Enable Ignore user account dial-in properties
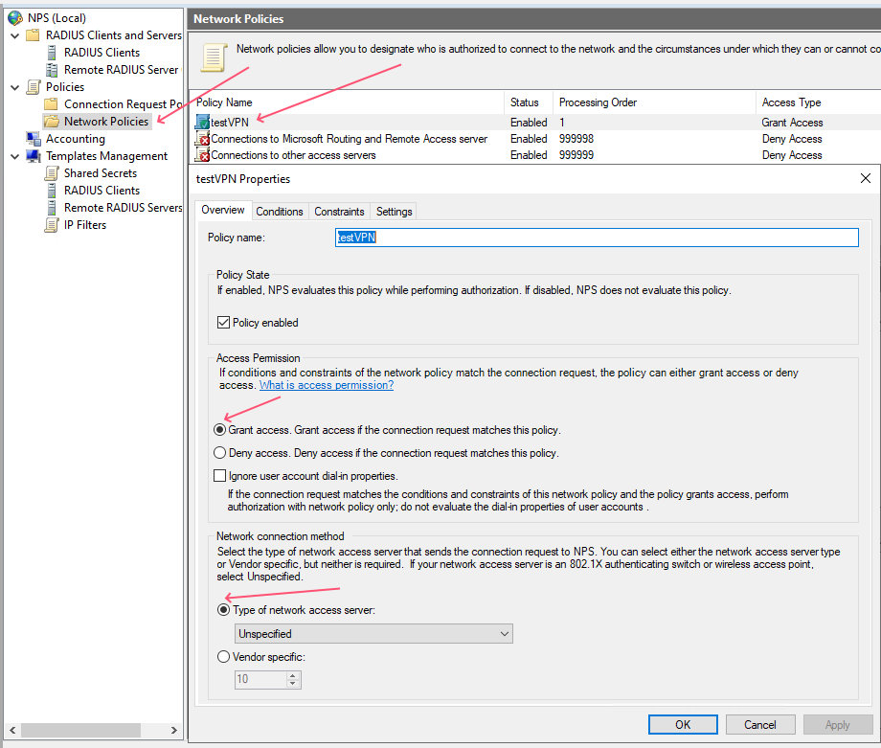Viewport: 881px width, 748px height. (x=220, y=476)
